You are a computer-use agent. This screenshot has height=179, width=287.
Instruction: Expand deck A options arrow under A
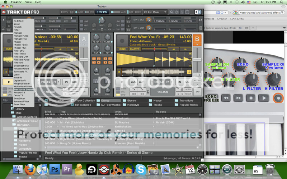pyautogui.click(x=84, y=44)
